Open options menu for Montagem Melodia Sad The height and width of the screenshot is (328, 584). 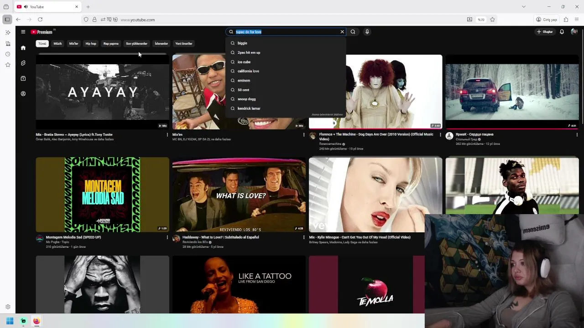point(167,237)
